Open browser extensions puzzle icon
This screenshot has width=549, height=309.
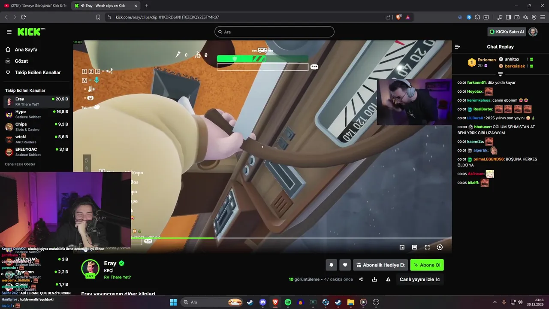pyautogui.click(x=477, y=17)
